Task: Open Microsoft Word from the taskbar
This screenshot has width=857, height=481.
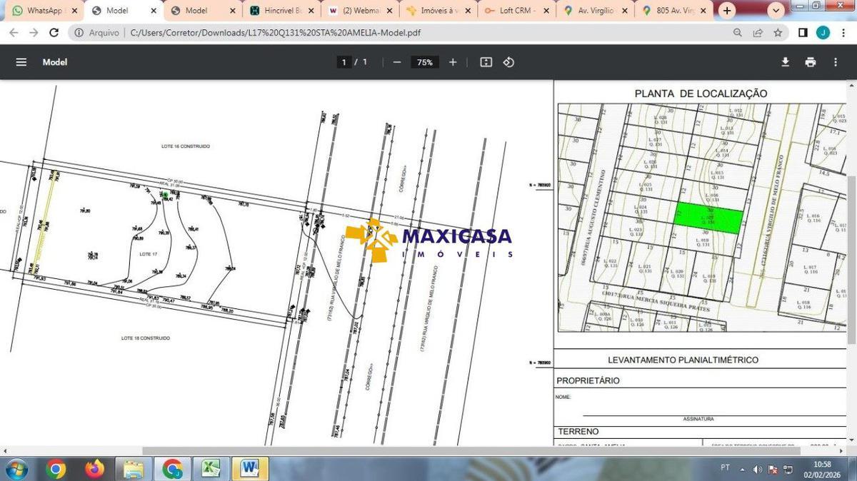Action: [x=249, y=468]
